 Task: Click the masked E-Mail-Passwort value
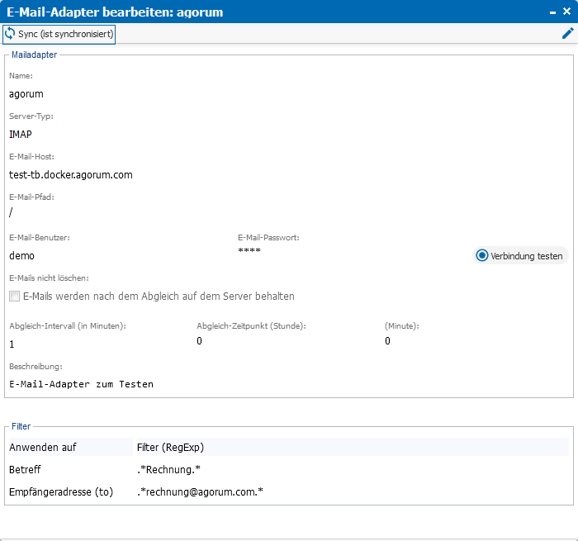point(249,251)
